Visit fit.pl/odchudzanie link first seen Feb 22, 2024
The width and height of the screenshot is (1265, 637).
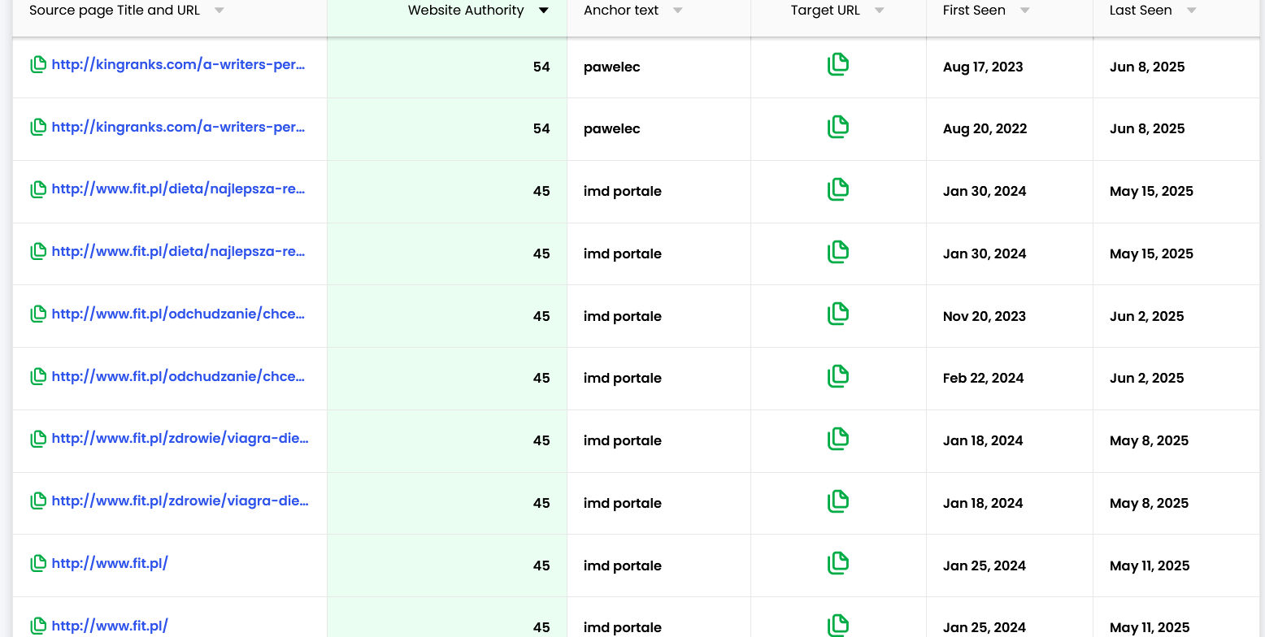coord(178,376)
